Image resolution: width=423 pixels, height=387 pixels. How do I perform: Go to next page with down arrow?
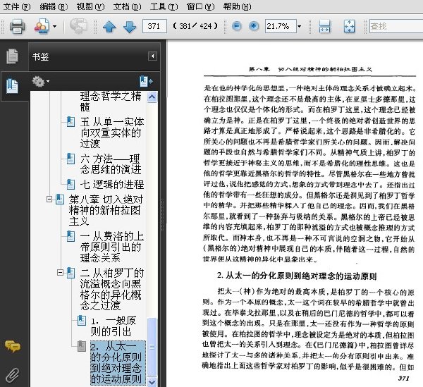(130, 26)
